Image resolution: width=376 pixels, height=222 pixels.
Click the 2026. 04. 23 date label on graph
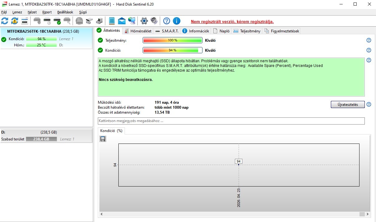(239, 198)
